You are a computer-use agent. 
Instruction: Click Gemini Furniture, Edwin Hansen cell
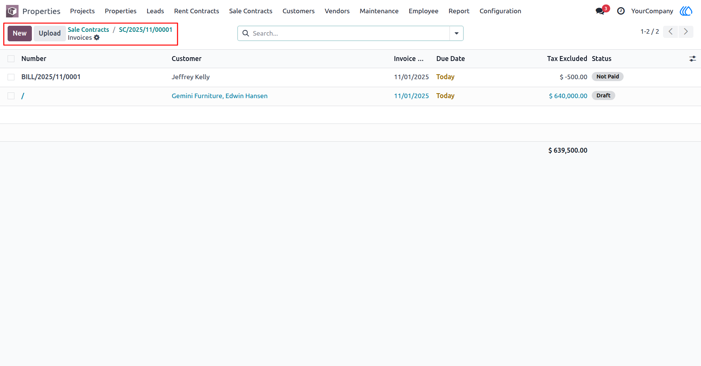click(220, 96)
